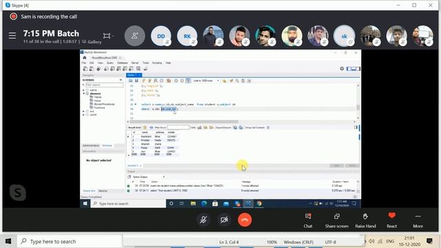Click the editor horizontal scrollbar
Screen dimensions: 441x248
[x=184, y=122]
